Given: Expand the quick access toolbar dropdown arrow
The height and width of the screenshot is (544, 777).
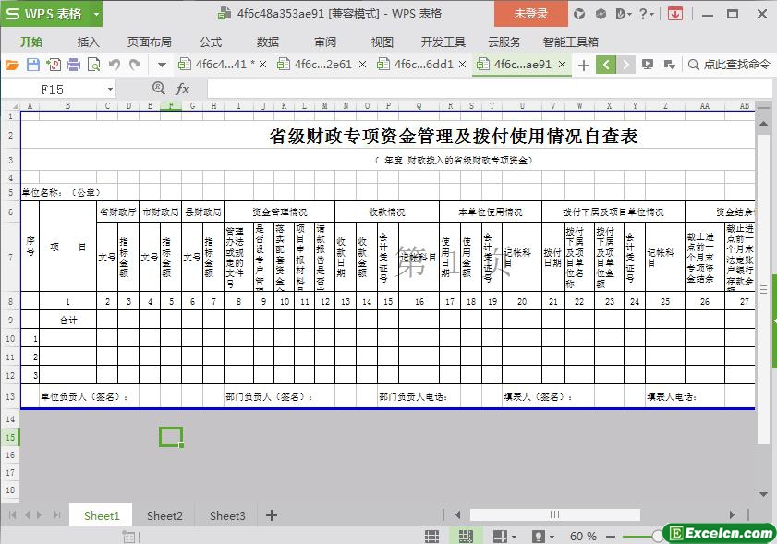Looking at the screenshot, I should point(162,65).
